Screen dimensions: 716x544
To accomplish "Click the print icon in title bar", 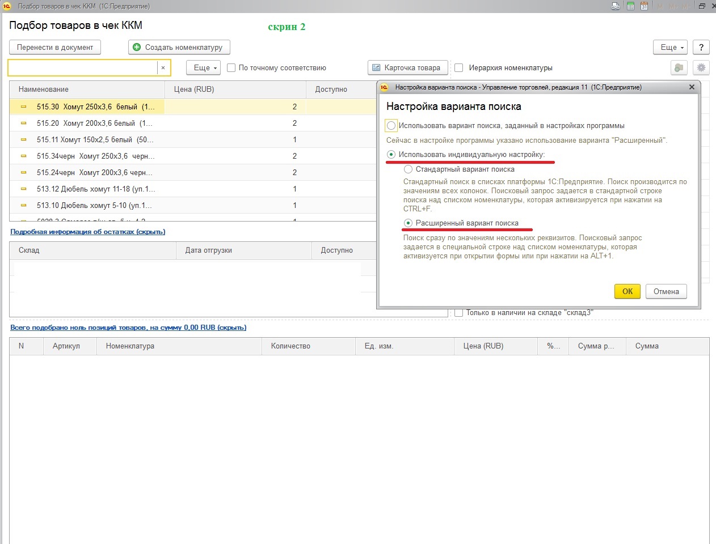I will coord(616,6).
